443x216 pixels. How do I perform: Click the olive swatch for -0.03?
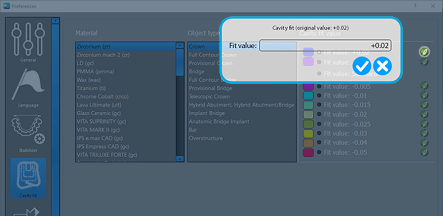(308, 133)
